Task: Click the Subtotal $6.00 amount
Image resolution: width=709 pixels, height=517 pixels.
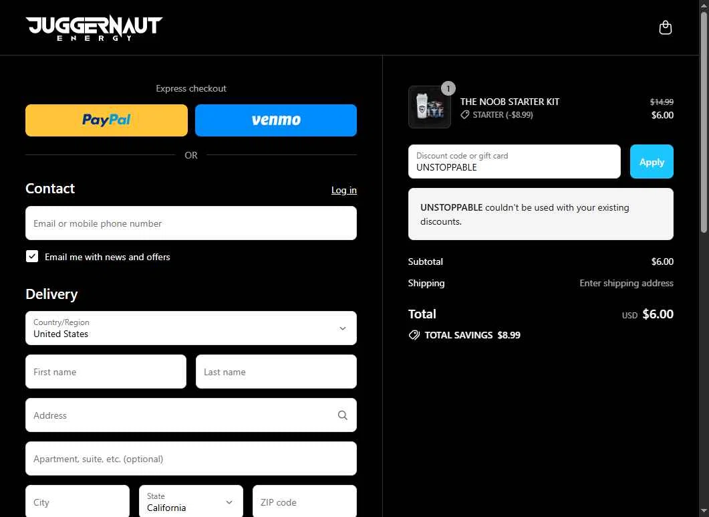Action: coord(662,262)
